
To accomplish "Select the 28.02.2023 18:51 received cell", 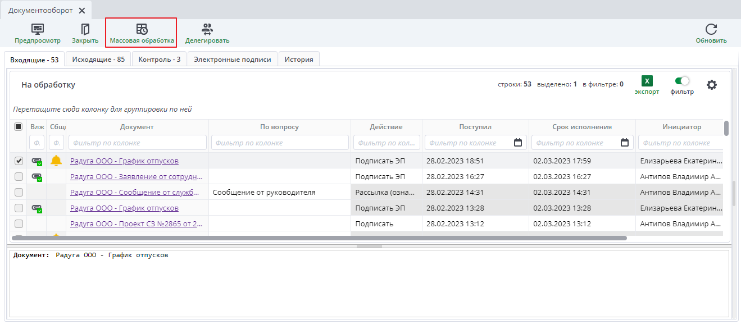I will pos(475,161).
